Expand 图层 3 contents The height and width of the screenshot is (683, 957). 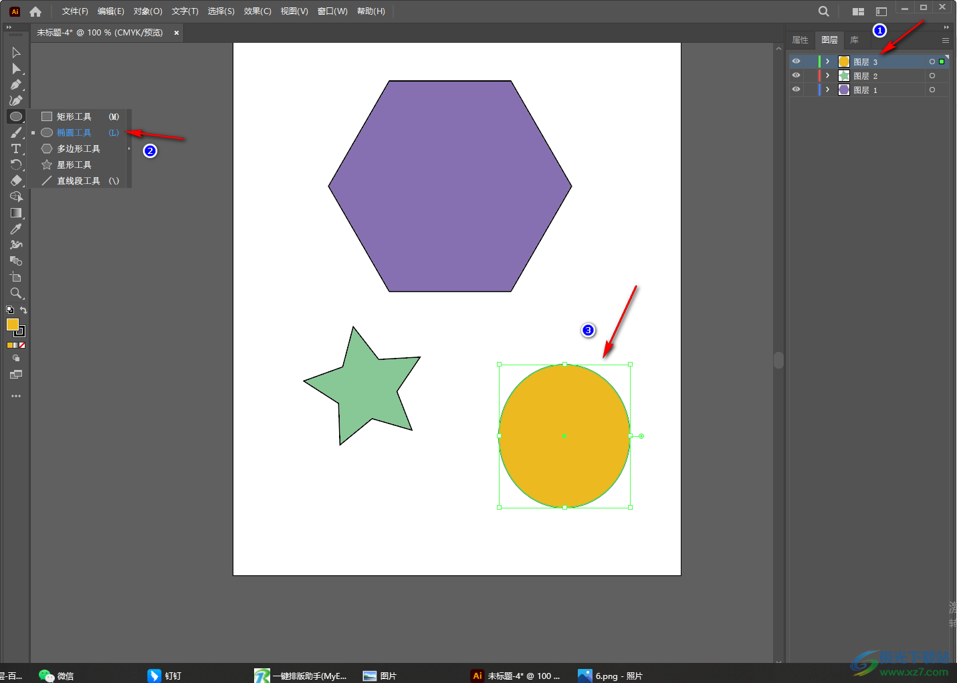pyautogui.click(x=828, y=62)
